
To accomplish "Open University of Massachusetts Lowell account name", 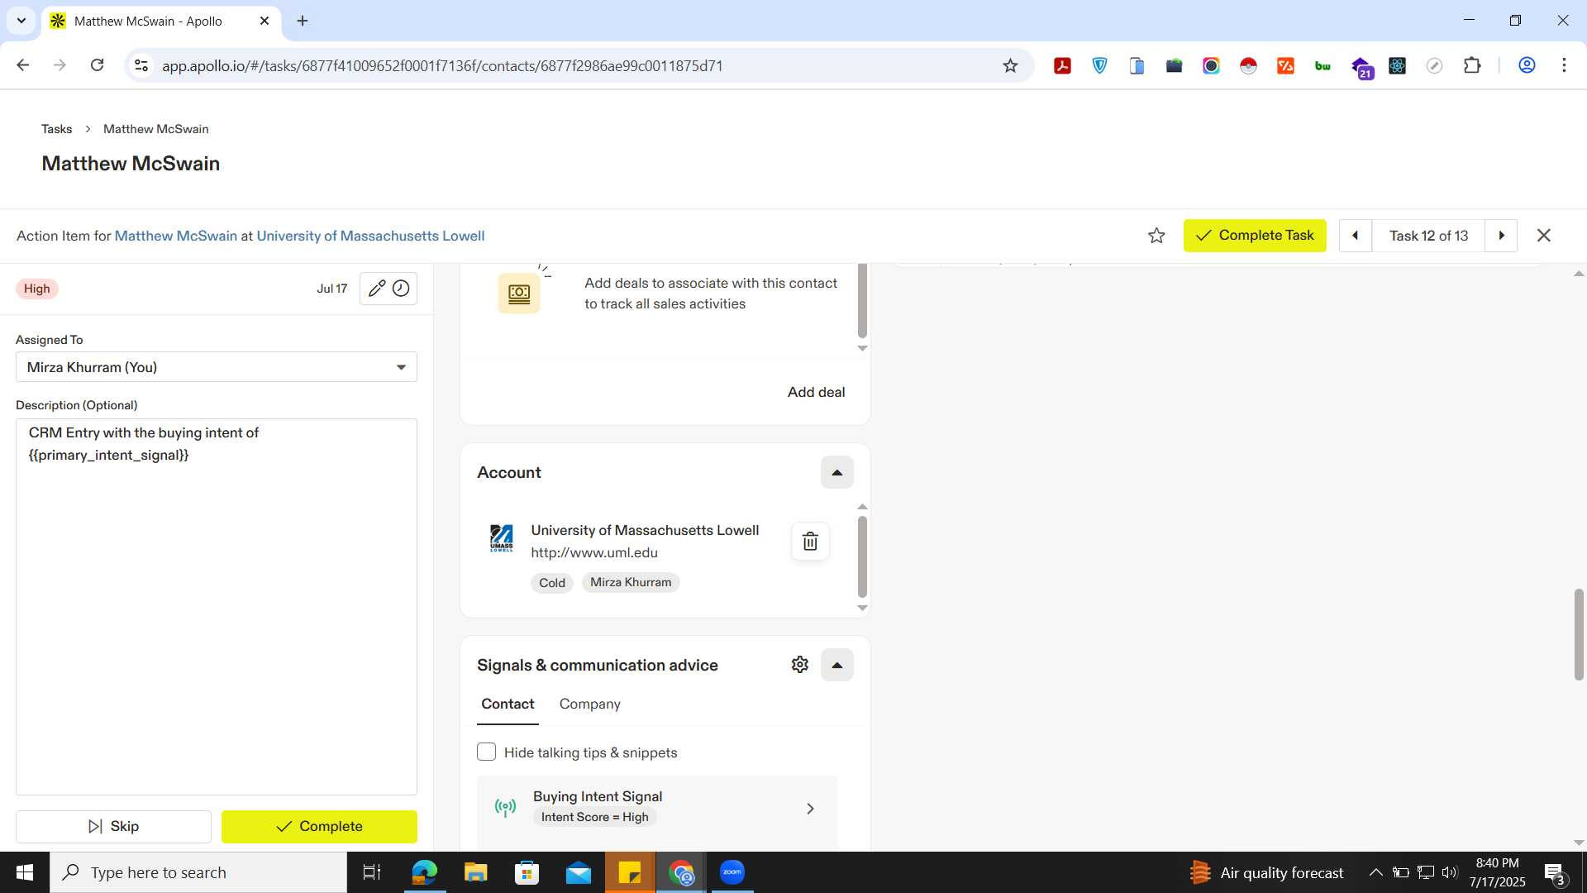I will coord(645,530).
